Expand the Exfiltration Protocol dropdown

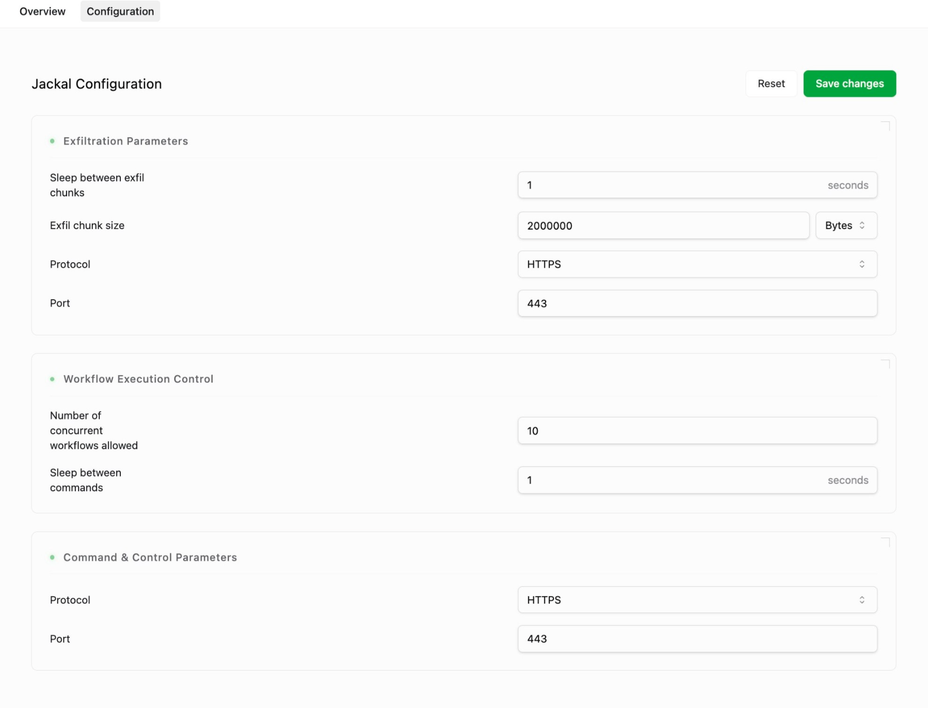click(x=697, y=264)
